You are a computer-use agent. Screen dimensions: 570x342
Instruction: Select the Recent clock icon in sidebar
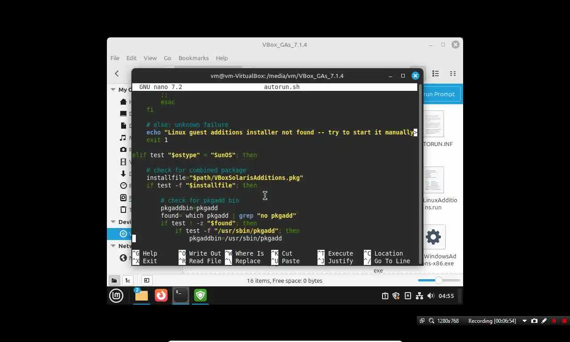tap(123, 186)
